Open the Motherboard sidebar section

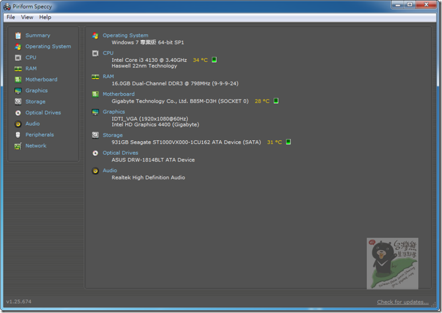(x=41, y=80)
